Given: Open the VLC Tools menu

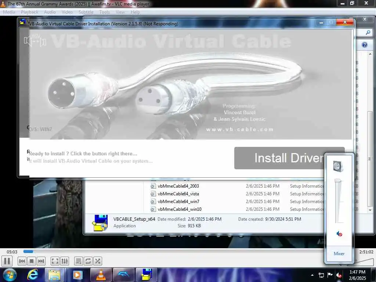Looking at the screenshot, I should tap(104, 12).
